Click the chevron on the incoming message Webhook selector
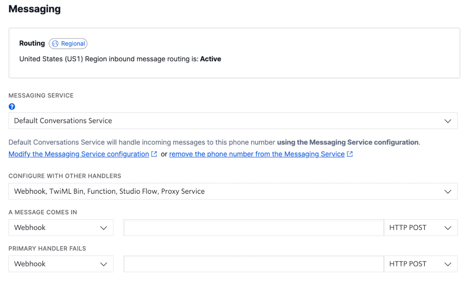Viewport: 469px width, 282px height. click(x=104, y=228)
